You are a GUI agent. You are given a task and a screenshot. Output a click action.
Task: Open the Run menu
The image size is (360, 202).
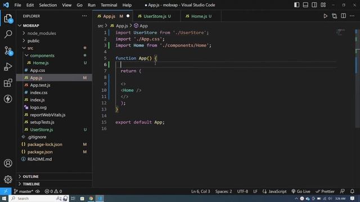coord(91,5)
